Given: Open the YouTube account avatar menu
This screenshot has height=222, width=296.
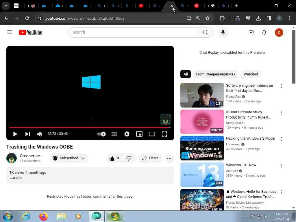Looking at the screenshot, I should [279, 32].
